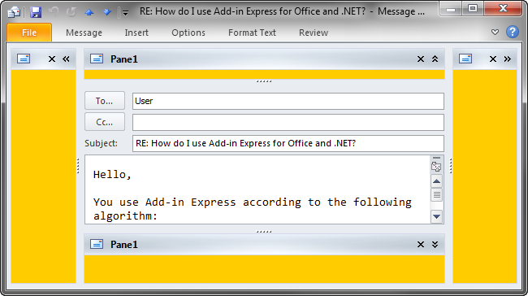Collapse the left pane with double chevron

pyautogui.click(x=66, y=59)
